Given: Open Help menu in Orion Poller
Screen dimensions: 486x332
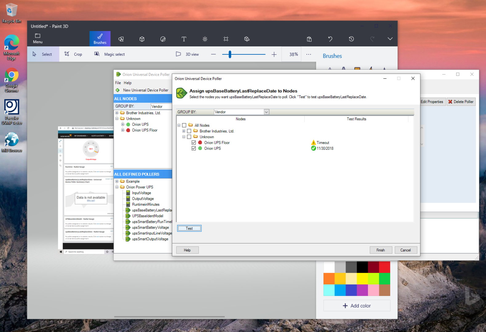Looking at the screenshot, I should (128, 83).
